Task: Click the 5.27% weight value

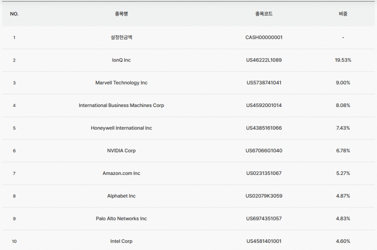Action: tap(343, 173)
